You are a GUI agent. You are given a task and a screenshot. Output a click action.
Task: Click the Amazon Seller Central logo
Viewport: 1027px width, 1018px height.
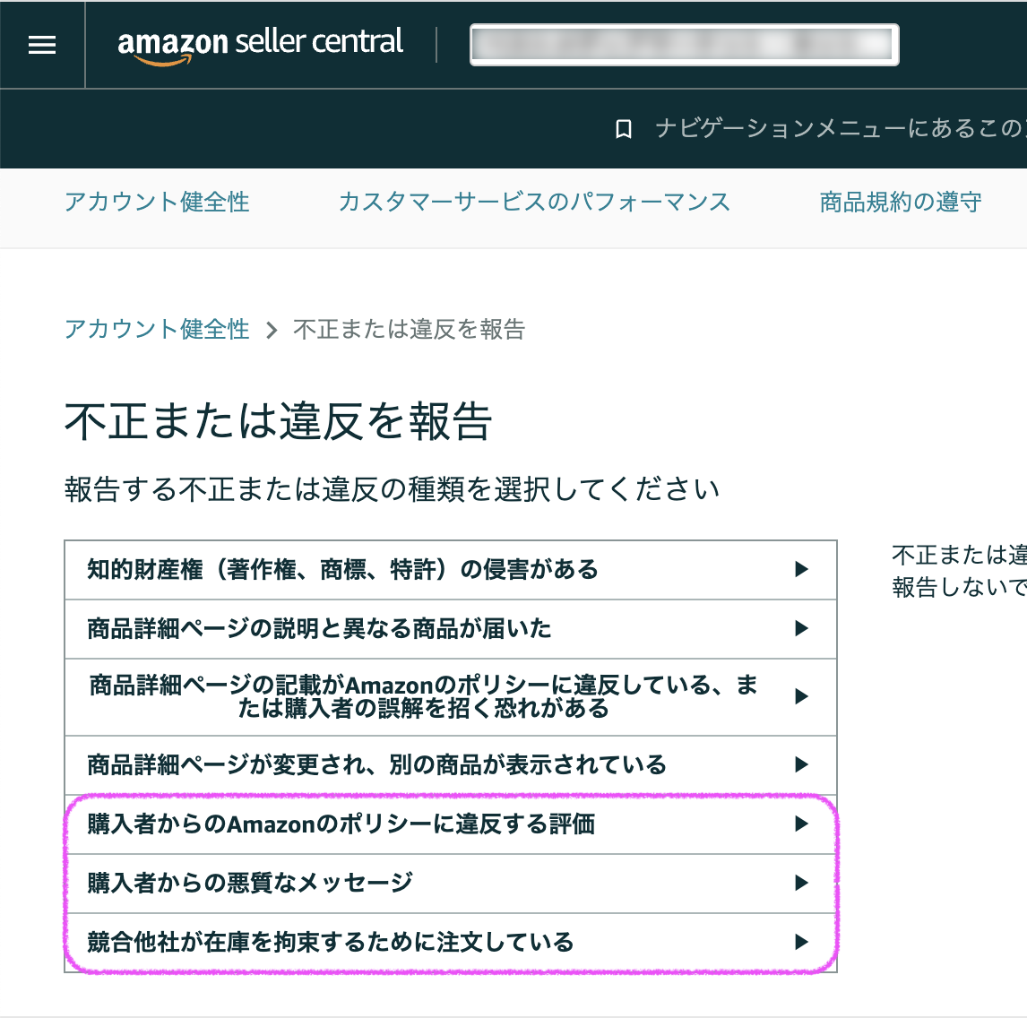coord(260,45)
